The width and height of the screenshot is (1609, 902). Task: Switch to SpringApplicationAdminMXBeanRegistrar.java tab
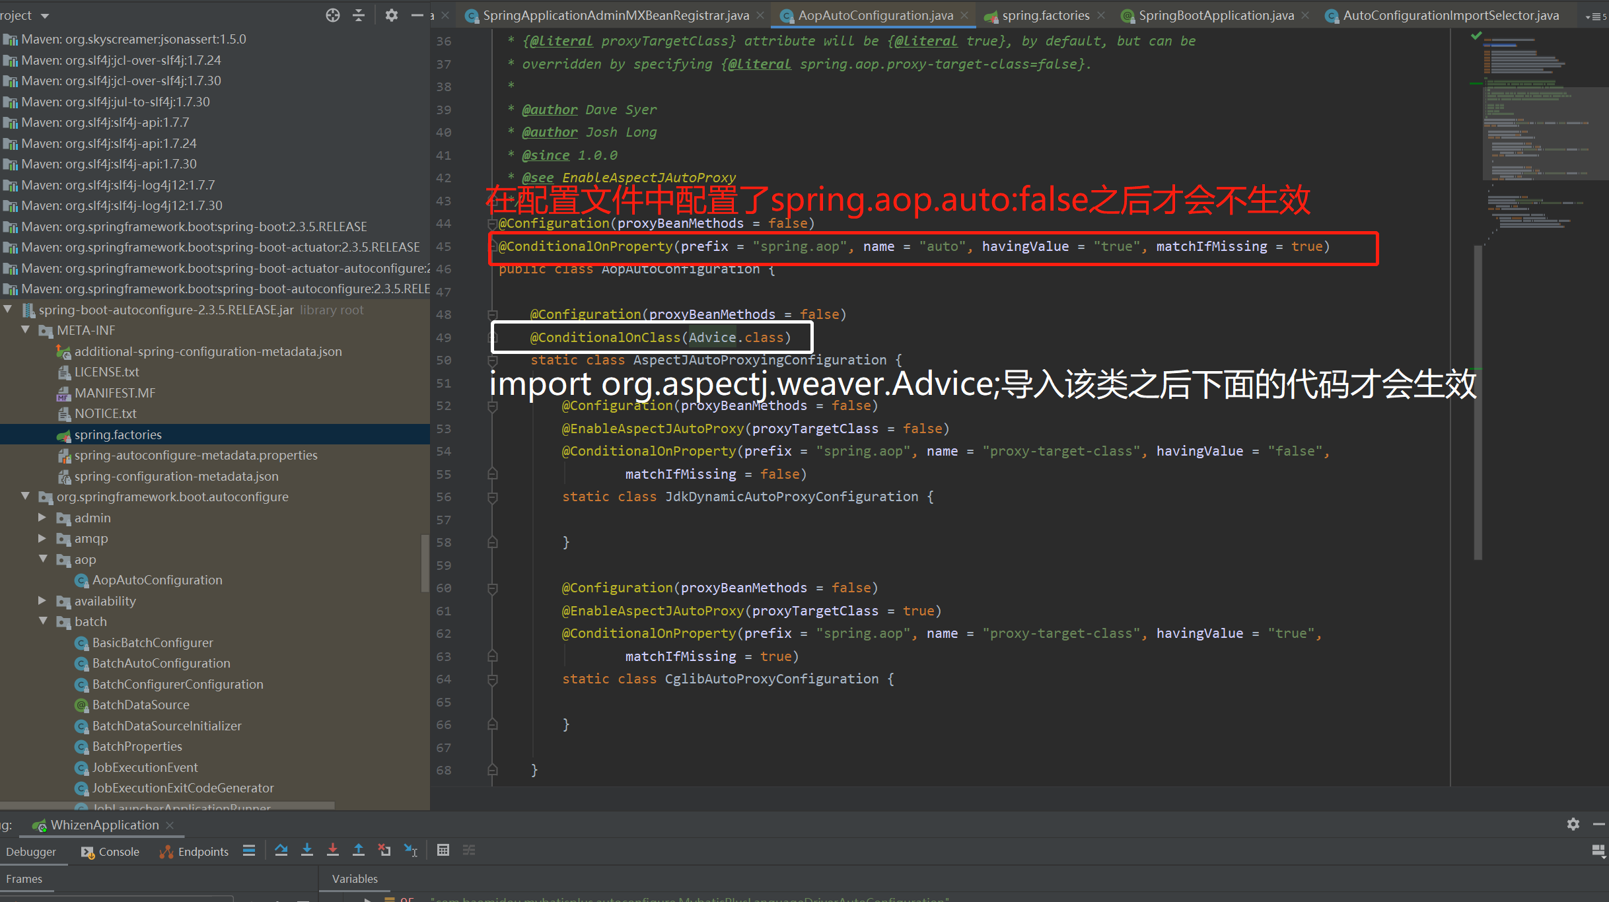tap(615, 15)
